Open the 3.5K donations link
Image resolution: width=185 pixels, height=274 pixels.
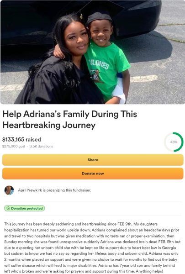[41, 146]
